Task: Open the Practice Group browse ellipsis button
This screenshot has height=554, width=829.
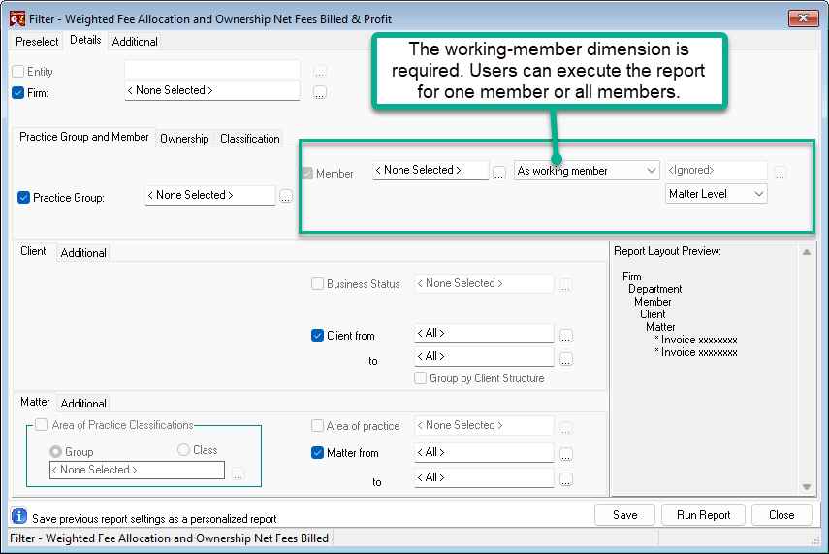Action: click(x=285, y=197)
